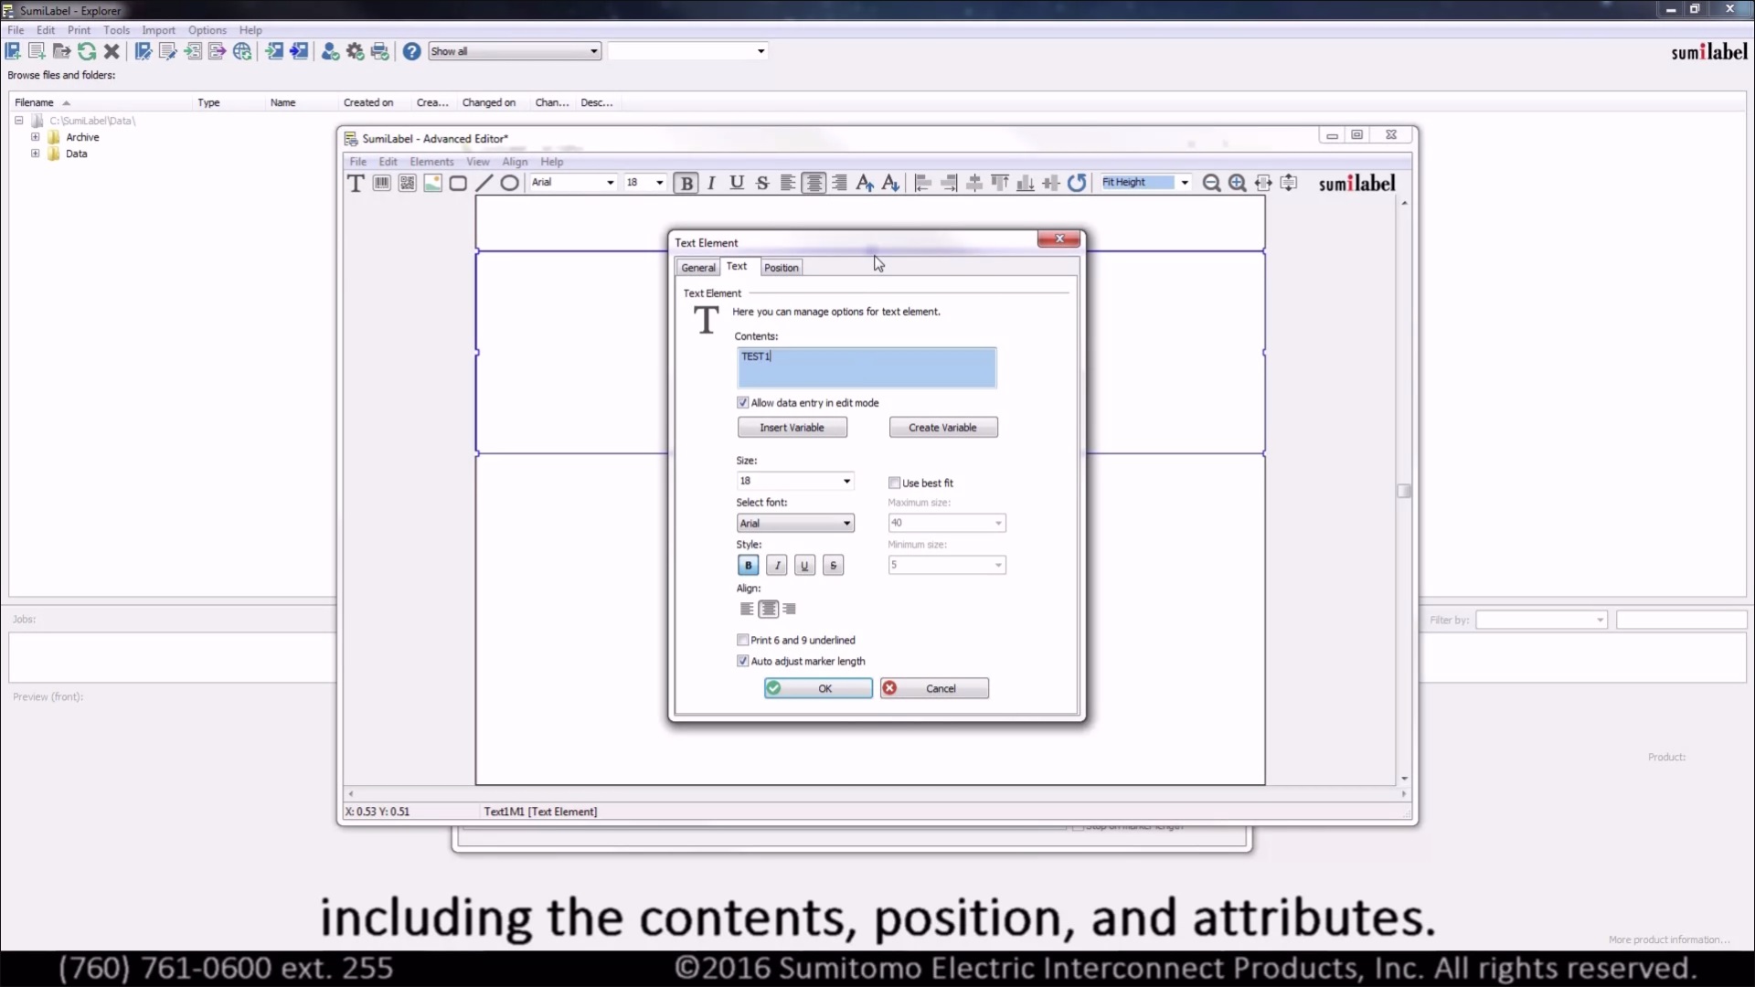Select the Ellipse drawing tool
1755x987 pixels.
510,183
